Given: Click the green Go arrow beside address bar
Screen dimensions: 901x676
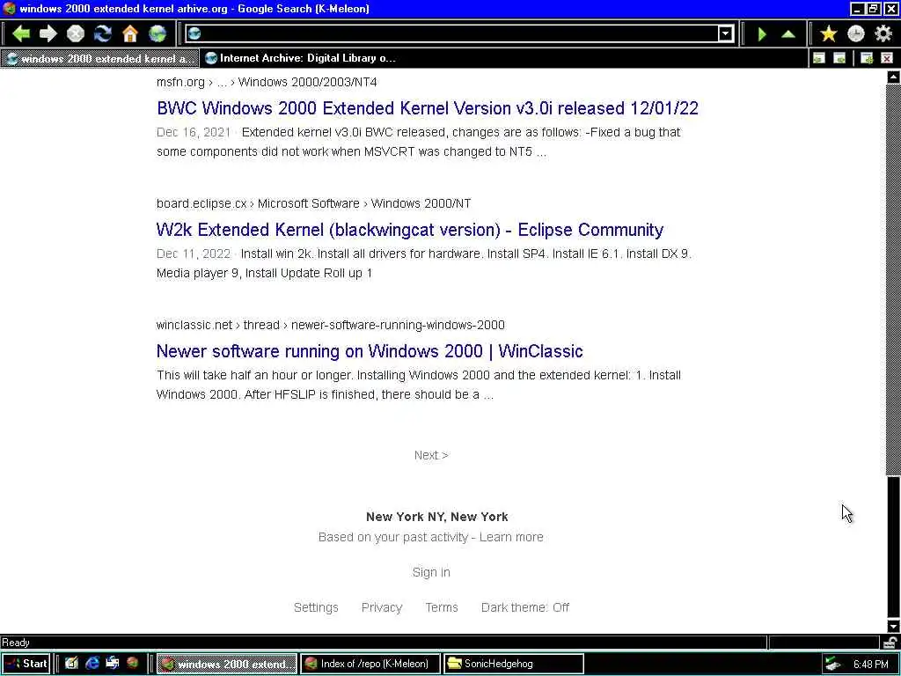Looking at the screenshot, I should click(x=762, y=34).
